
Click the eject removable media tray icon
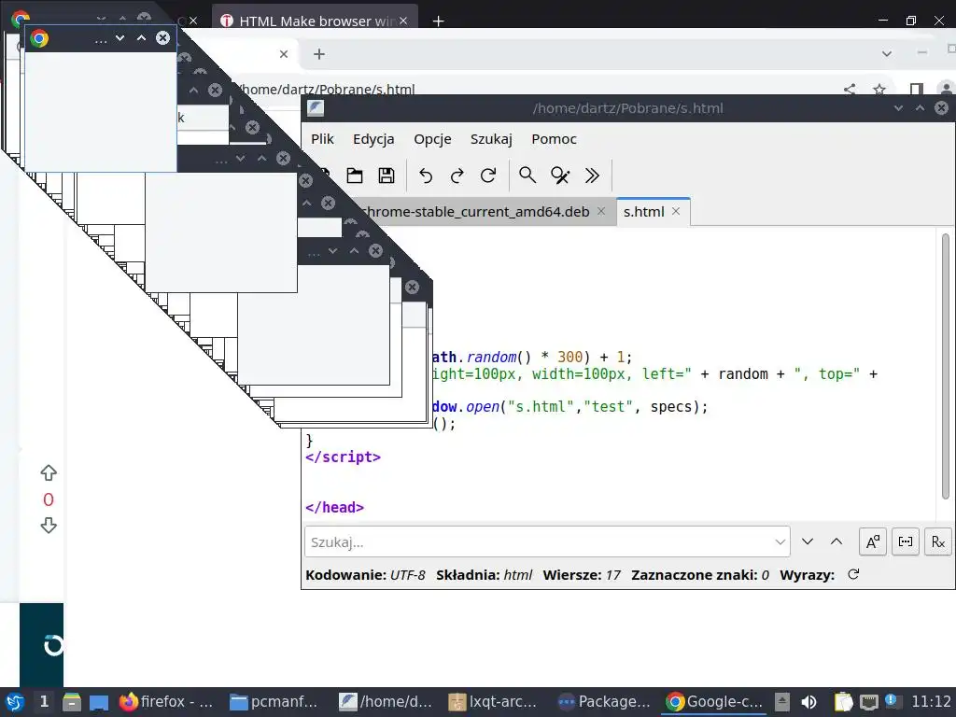[x=781, y=702]
